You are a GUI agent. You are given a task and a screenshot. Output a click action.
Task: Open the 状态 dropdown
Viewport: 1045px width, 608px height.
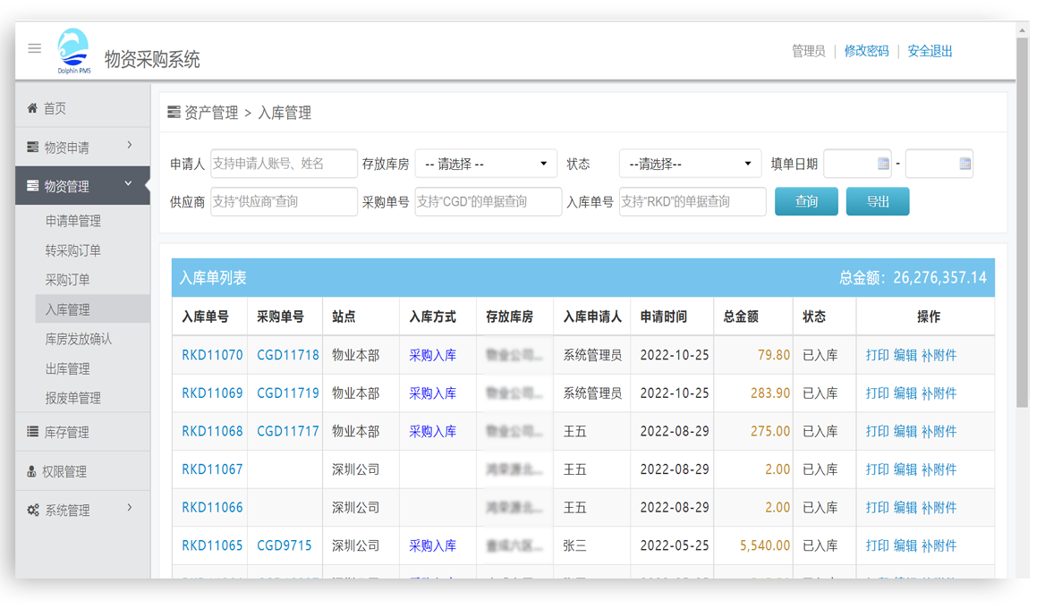pyautogui.click(x=690, y=165)
